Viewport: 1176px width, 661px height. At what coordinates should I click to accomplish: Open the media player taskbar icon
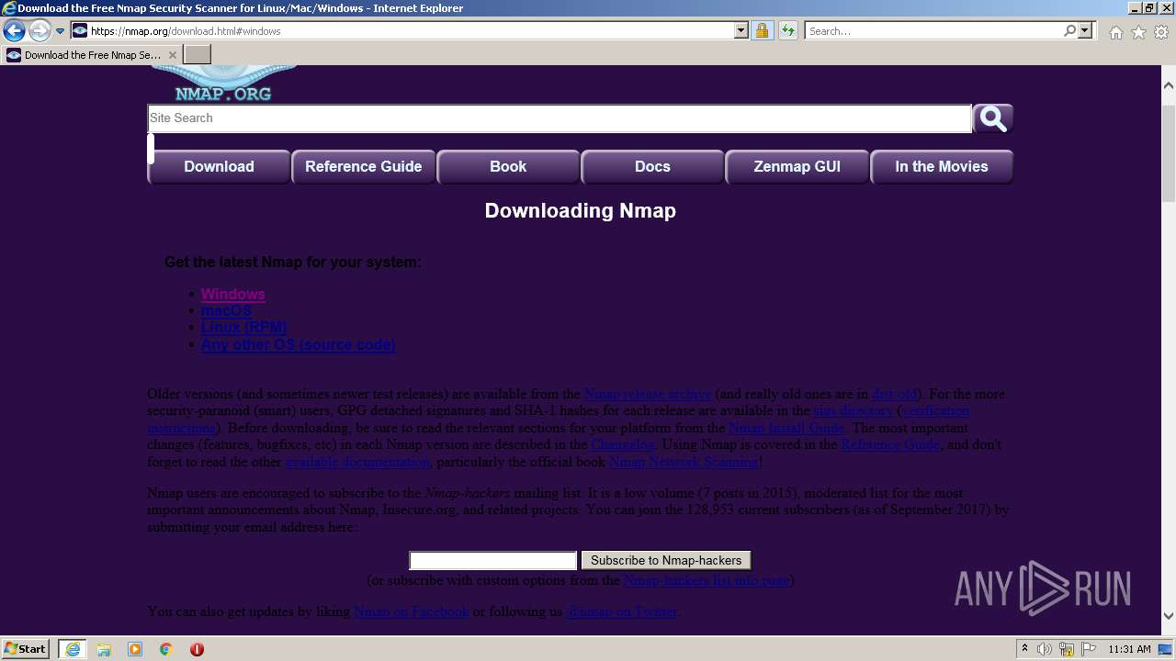[135, 649]
